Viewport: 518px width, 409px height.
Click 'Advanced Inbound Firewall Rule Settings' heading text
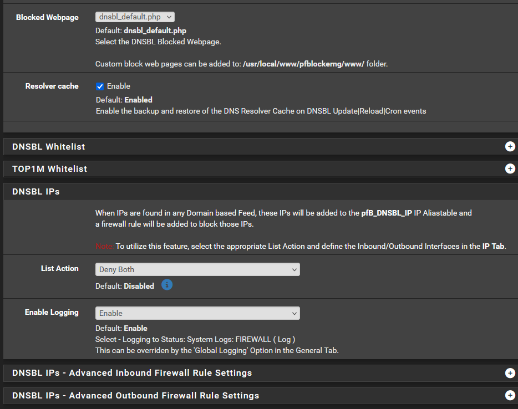tap(132, 373)
